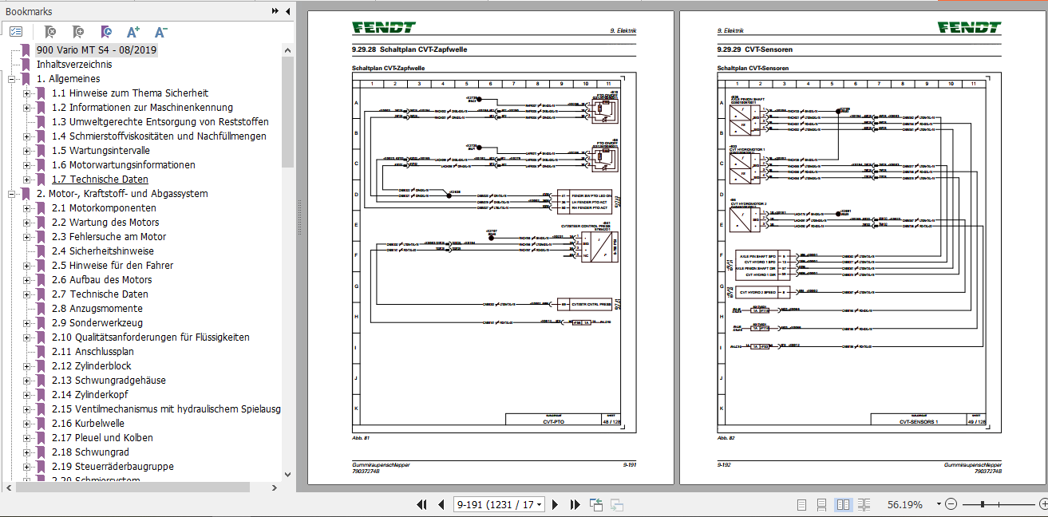Collapse the Bookmarks panel with left arrow
1048x517 pixels.
point(287,11)
